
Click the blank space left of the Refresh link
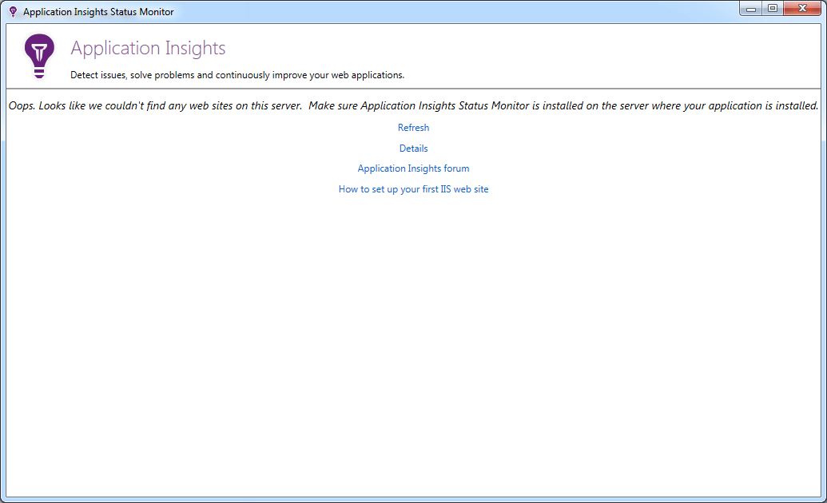(x=200, y=127)
